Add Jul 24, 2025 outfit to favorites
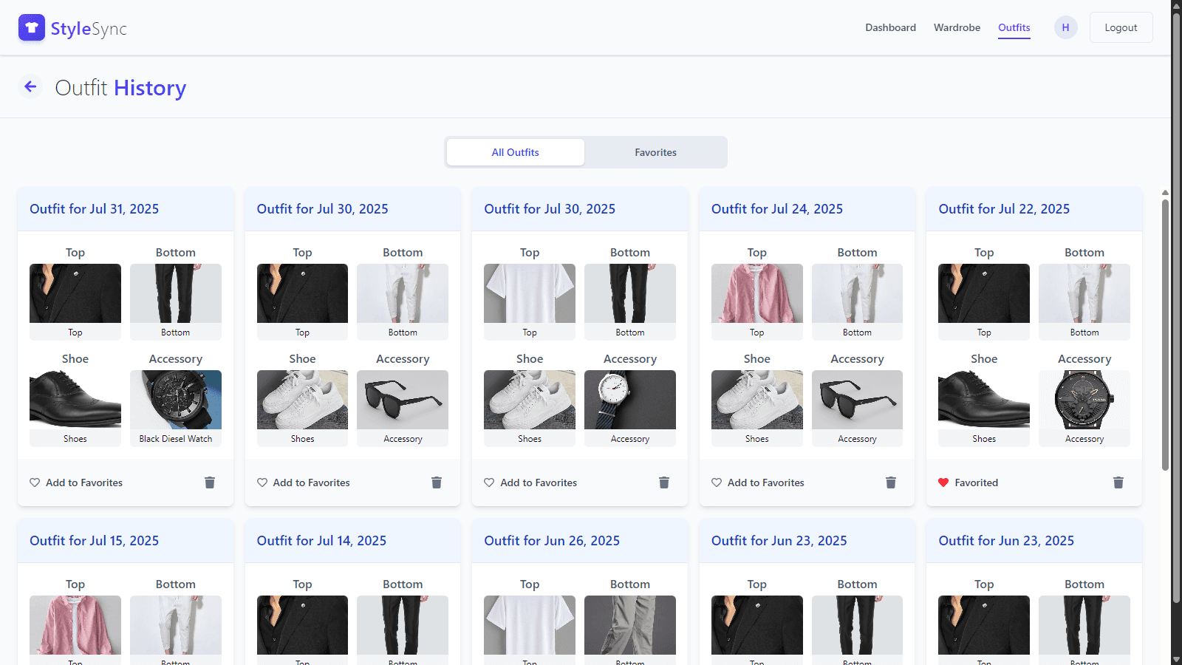 pyautogui.click(x=758, y=482)
